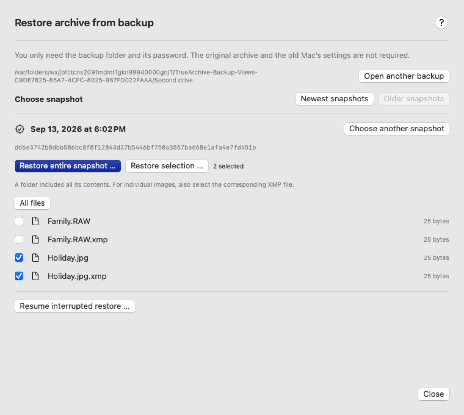Show Older snapshots
The width and height of the screenshot is (464, 415).
(x=414, y=99)
